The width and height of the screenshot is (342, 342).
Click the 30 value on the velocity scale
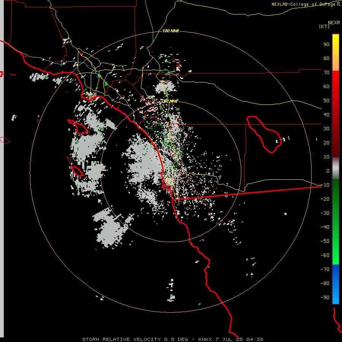coord(326,129)
